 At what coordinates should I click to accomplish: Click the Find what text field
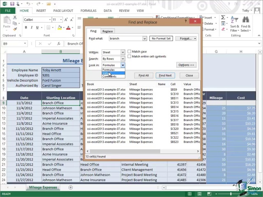click(x=126, y=39)
